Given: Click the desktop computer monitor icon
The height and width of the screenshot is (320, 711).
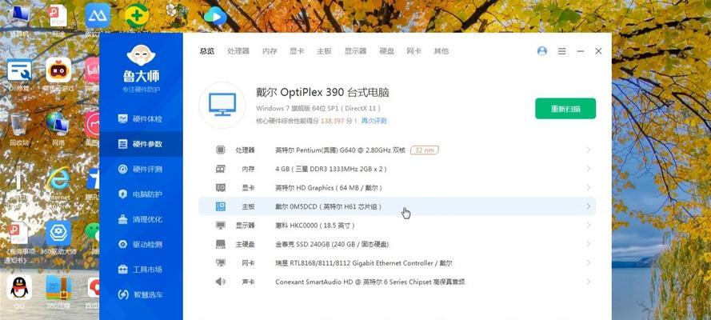Looking at the screenshot, I should [222, 105].
